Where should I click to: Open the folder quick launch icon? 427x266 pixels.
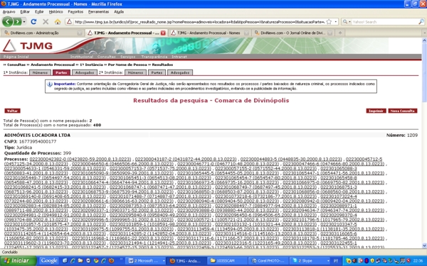point(80,260)
